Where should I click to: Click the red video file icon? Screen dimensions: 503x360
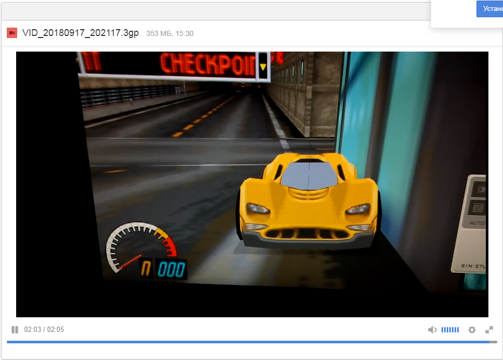11,33
